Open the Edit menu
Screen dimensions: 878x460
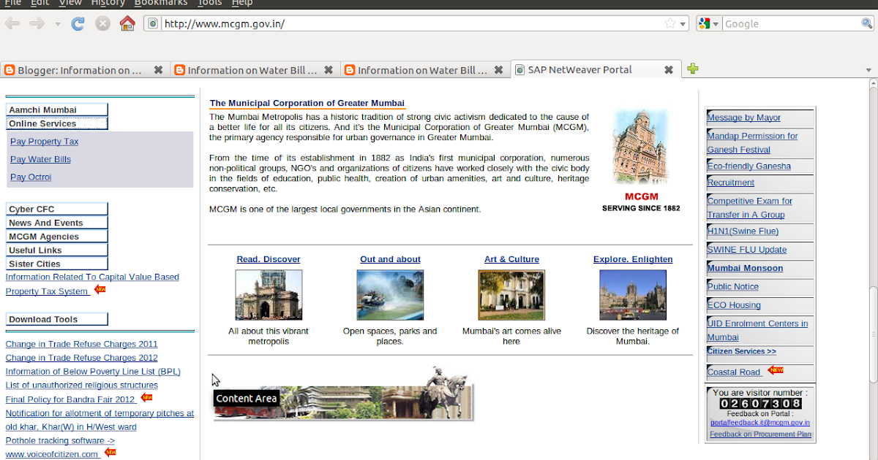pyautogui.click(x=40, y=3)
